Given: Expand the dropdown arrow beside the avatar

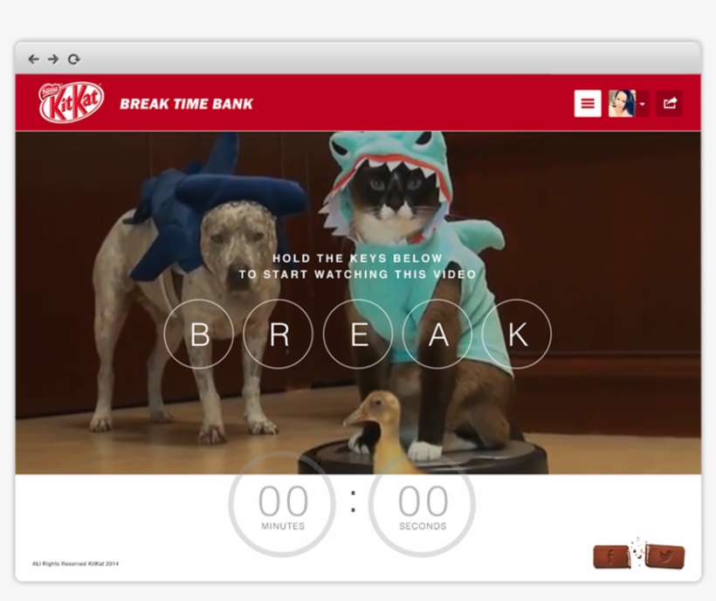Looking at the screenshot, I should [x=643, y=104].
